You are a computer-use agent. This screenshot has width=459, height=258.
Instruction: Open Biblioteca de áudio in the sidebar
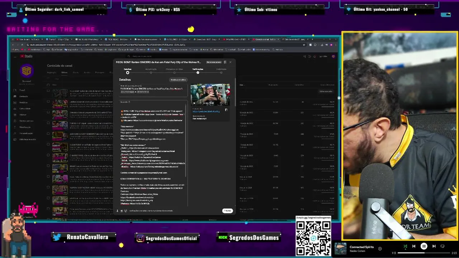pos(27,139)
